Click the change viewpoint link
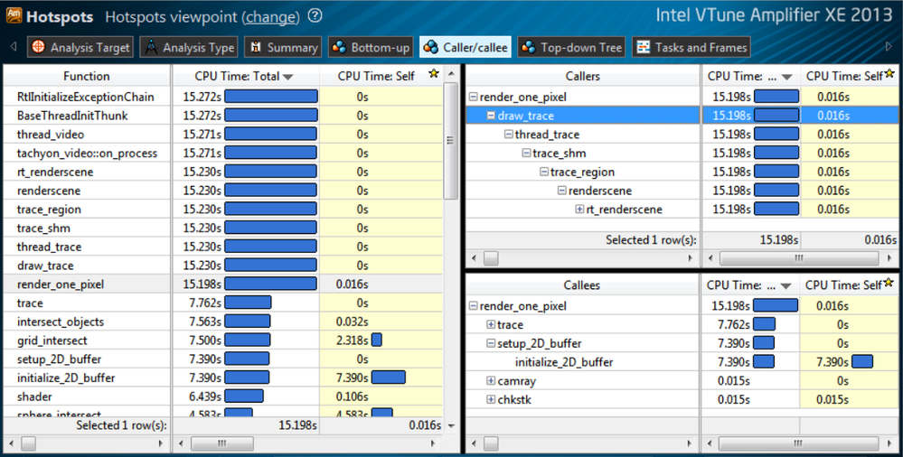This screenshot has width=903, height=457. (272, 17)
